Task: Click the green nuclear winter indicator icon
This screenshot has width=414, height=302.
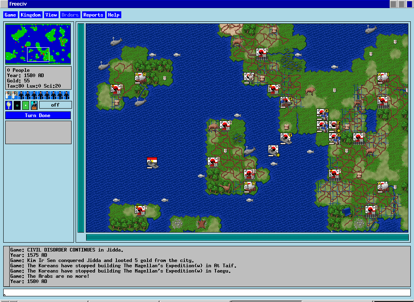Action: coord(25,105)
